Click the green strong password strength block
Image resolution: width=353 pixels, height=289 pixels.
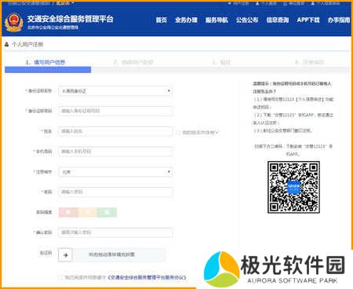[x=107, y=212]
